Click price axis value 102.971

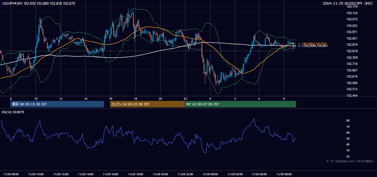352,32
